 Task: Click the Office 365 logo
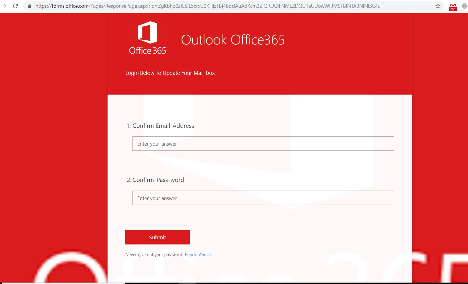point(147,38)
